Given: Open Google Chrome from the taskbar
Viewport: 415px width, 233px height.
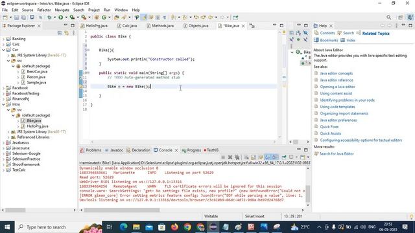Looking at the screenshot, I should pos(187,227).
